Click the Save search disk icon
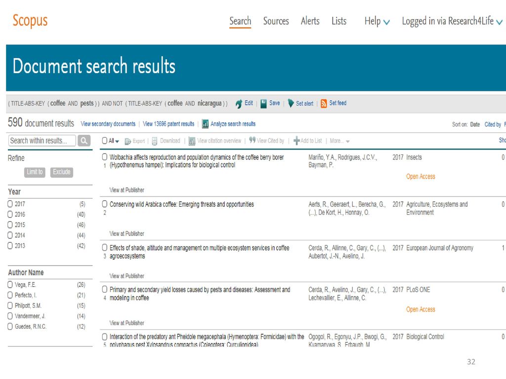Screen dimensions: 506x379 click(263, 104)
